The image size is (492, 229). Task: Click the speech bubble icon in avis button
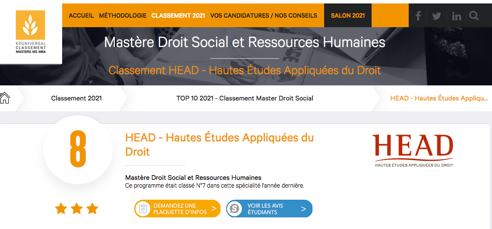[x=235, y=209]
